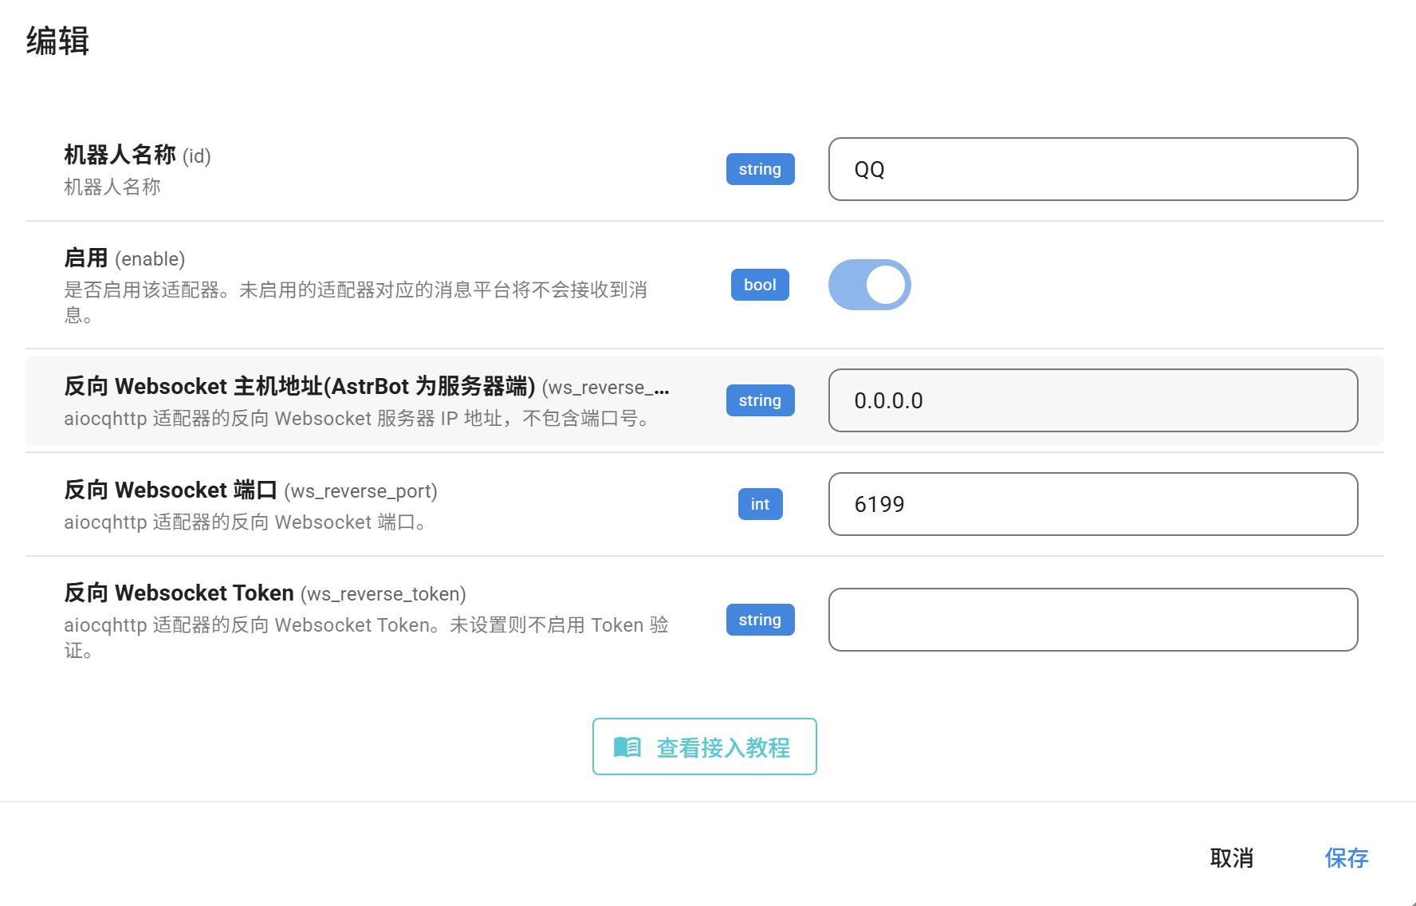Click the 启用 (enable) label text
Screen dimensions: 1416x906
tap(124, 258)
